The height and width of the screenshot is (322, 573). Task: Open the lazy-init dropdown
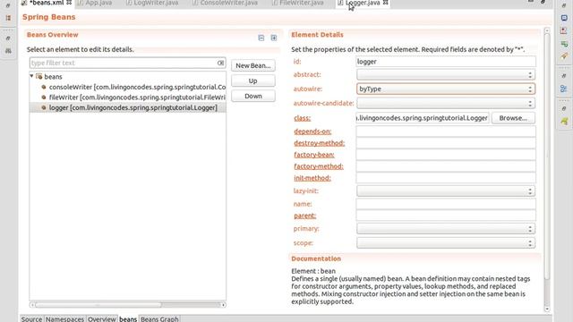[x=446, y=191]
